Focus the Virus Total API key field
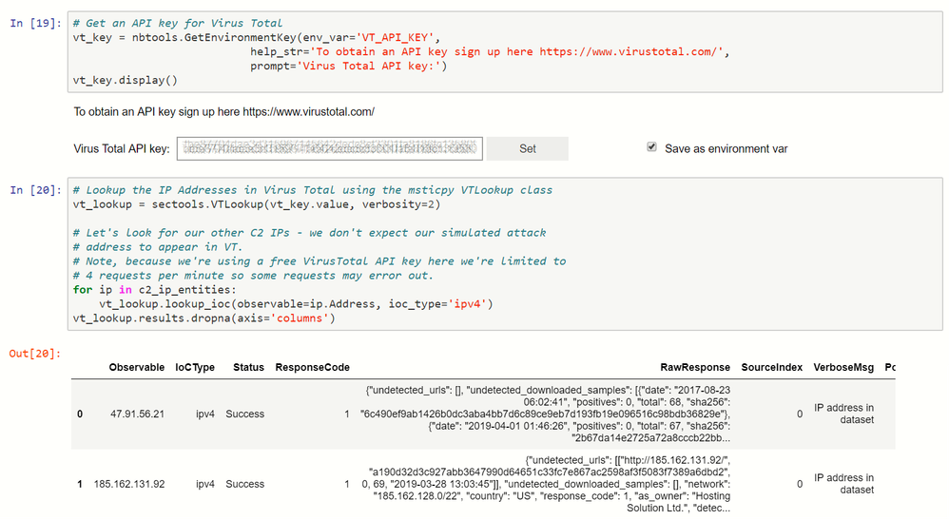The height and width of the screenshot is (520, 949). [x=330, y=148]
